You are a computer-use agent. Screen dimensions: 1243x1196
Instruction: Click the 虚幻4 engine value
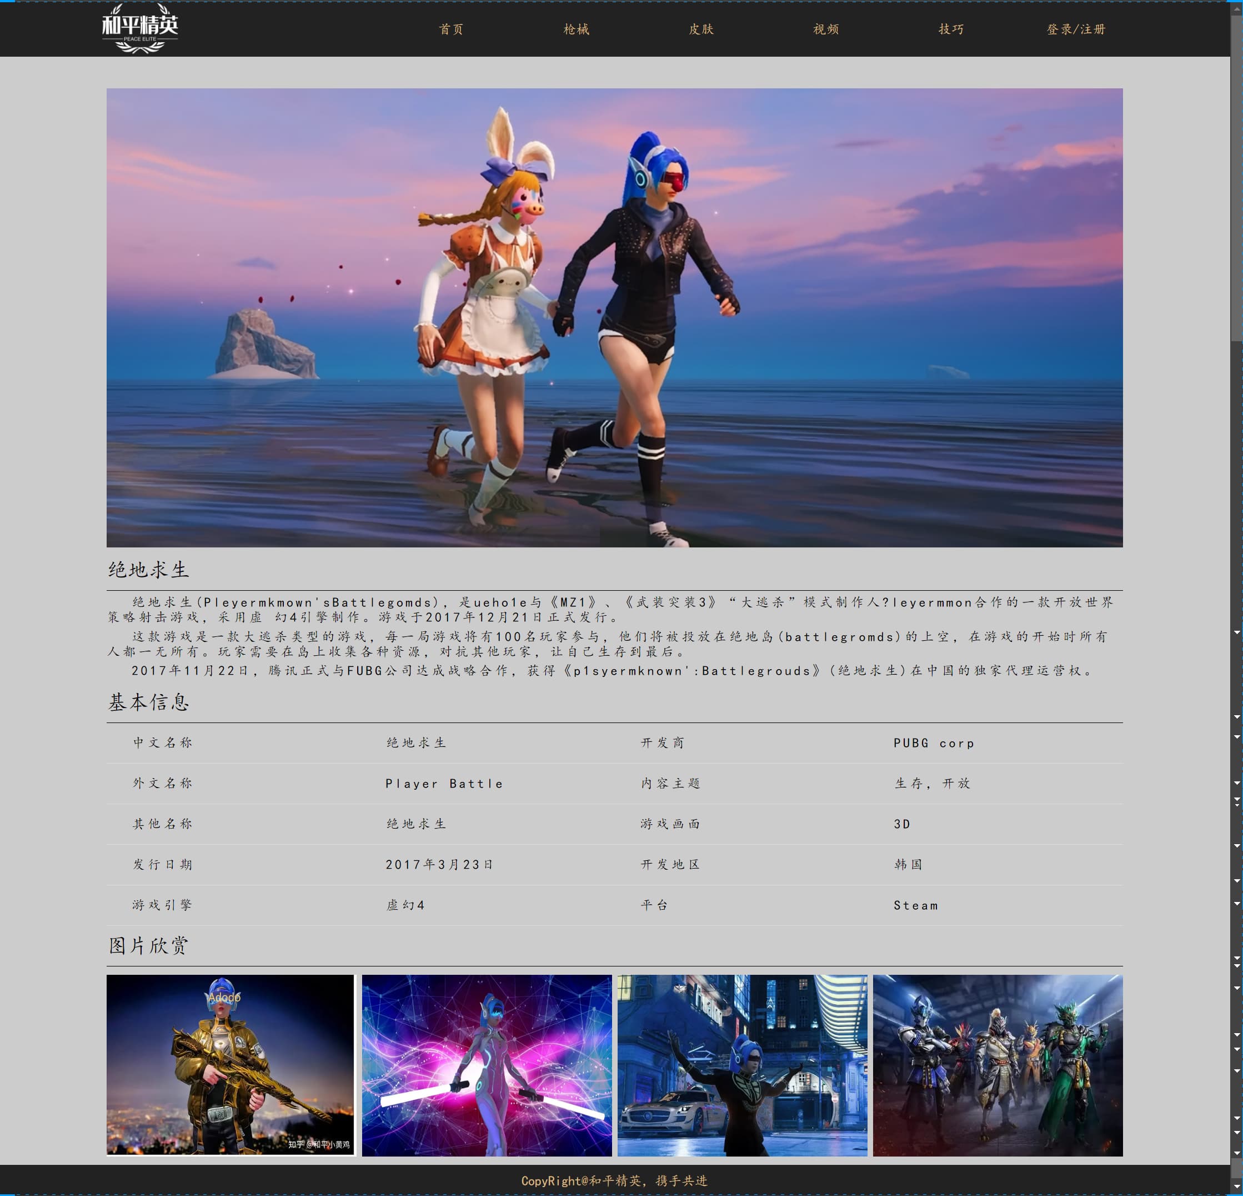pos(406,905)
